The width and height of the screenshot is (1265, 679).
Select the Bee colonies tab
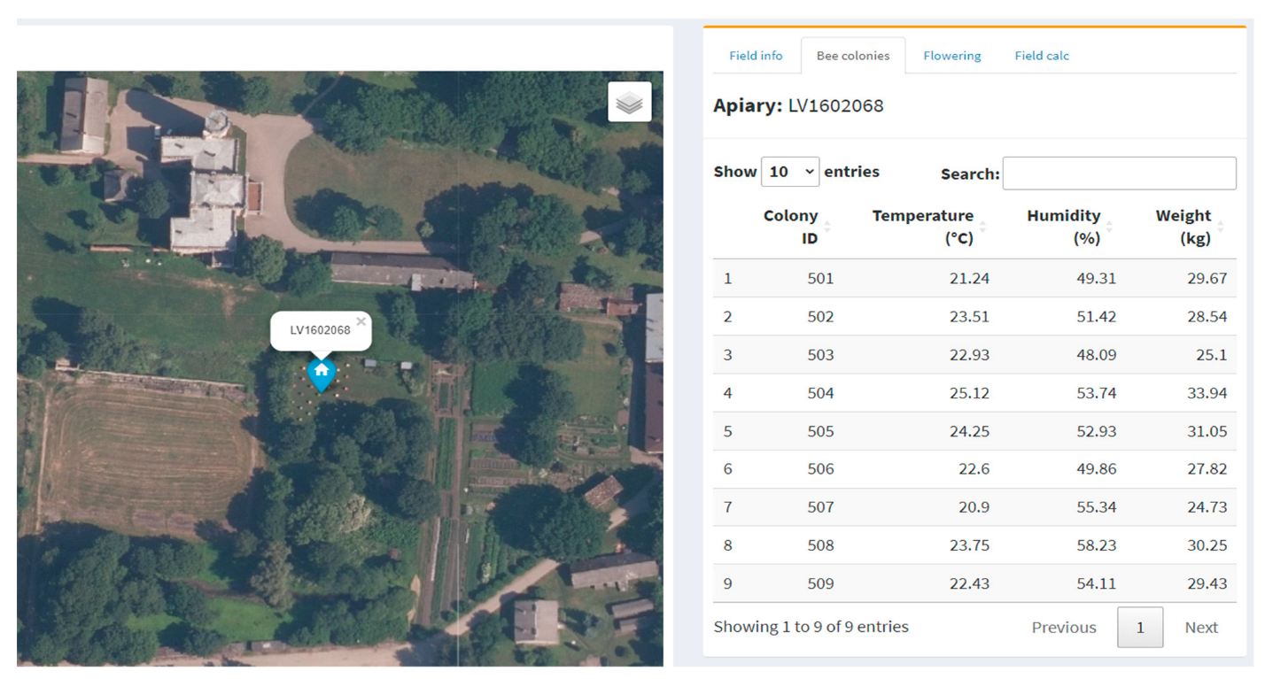(x=852, y=56)
